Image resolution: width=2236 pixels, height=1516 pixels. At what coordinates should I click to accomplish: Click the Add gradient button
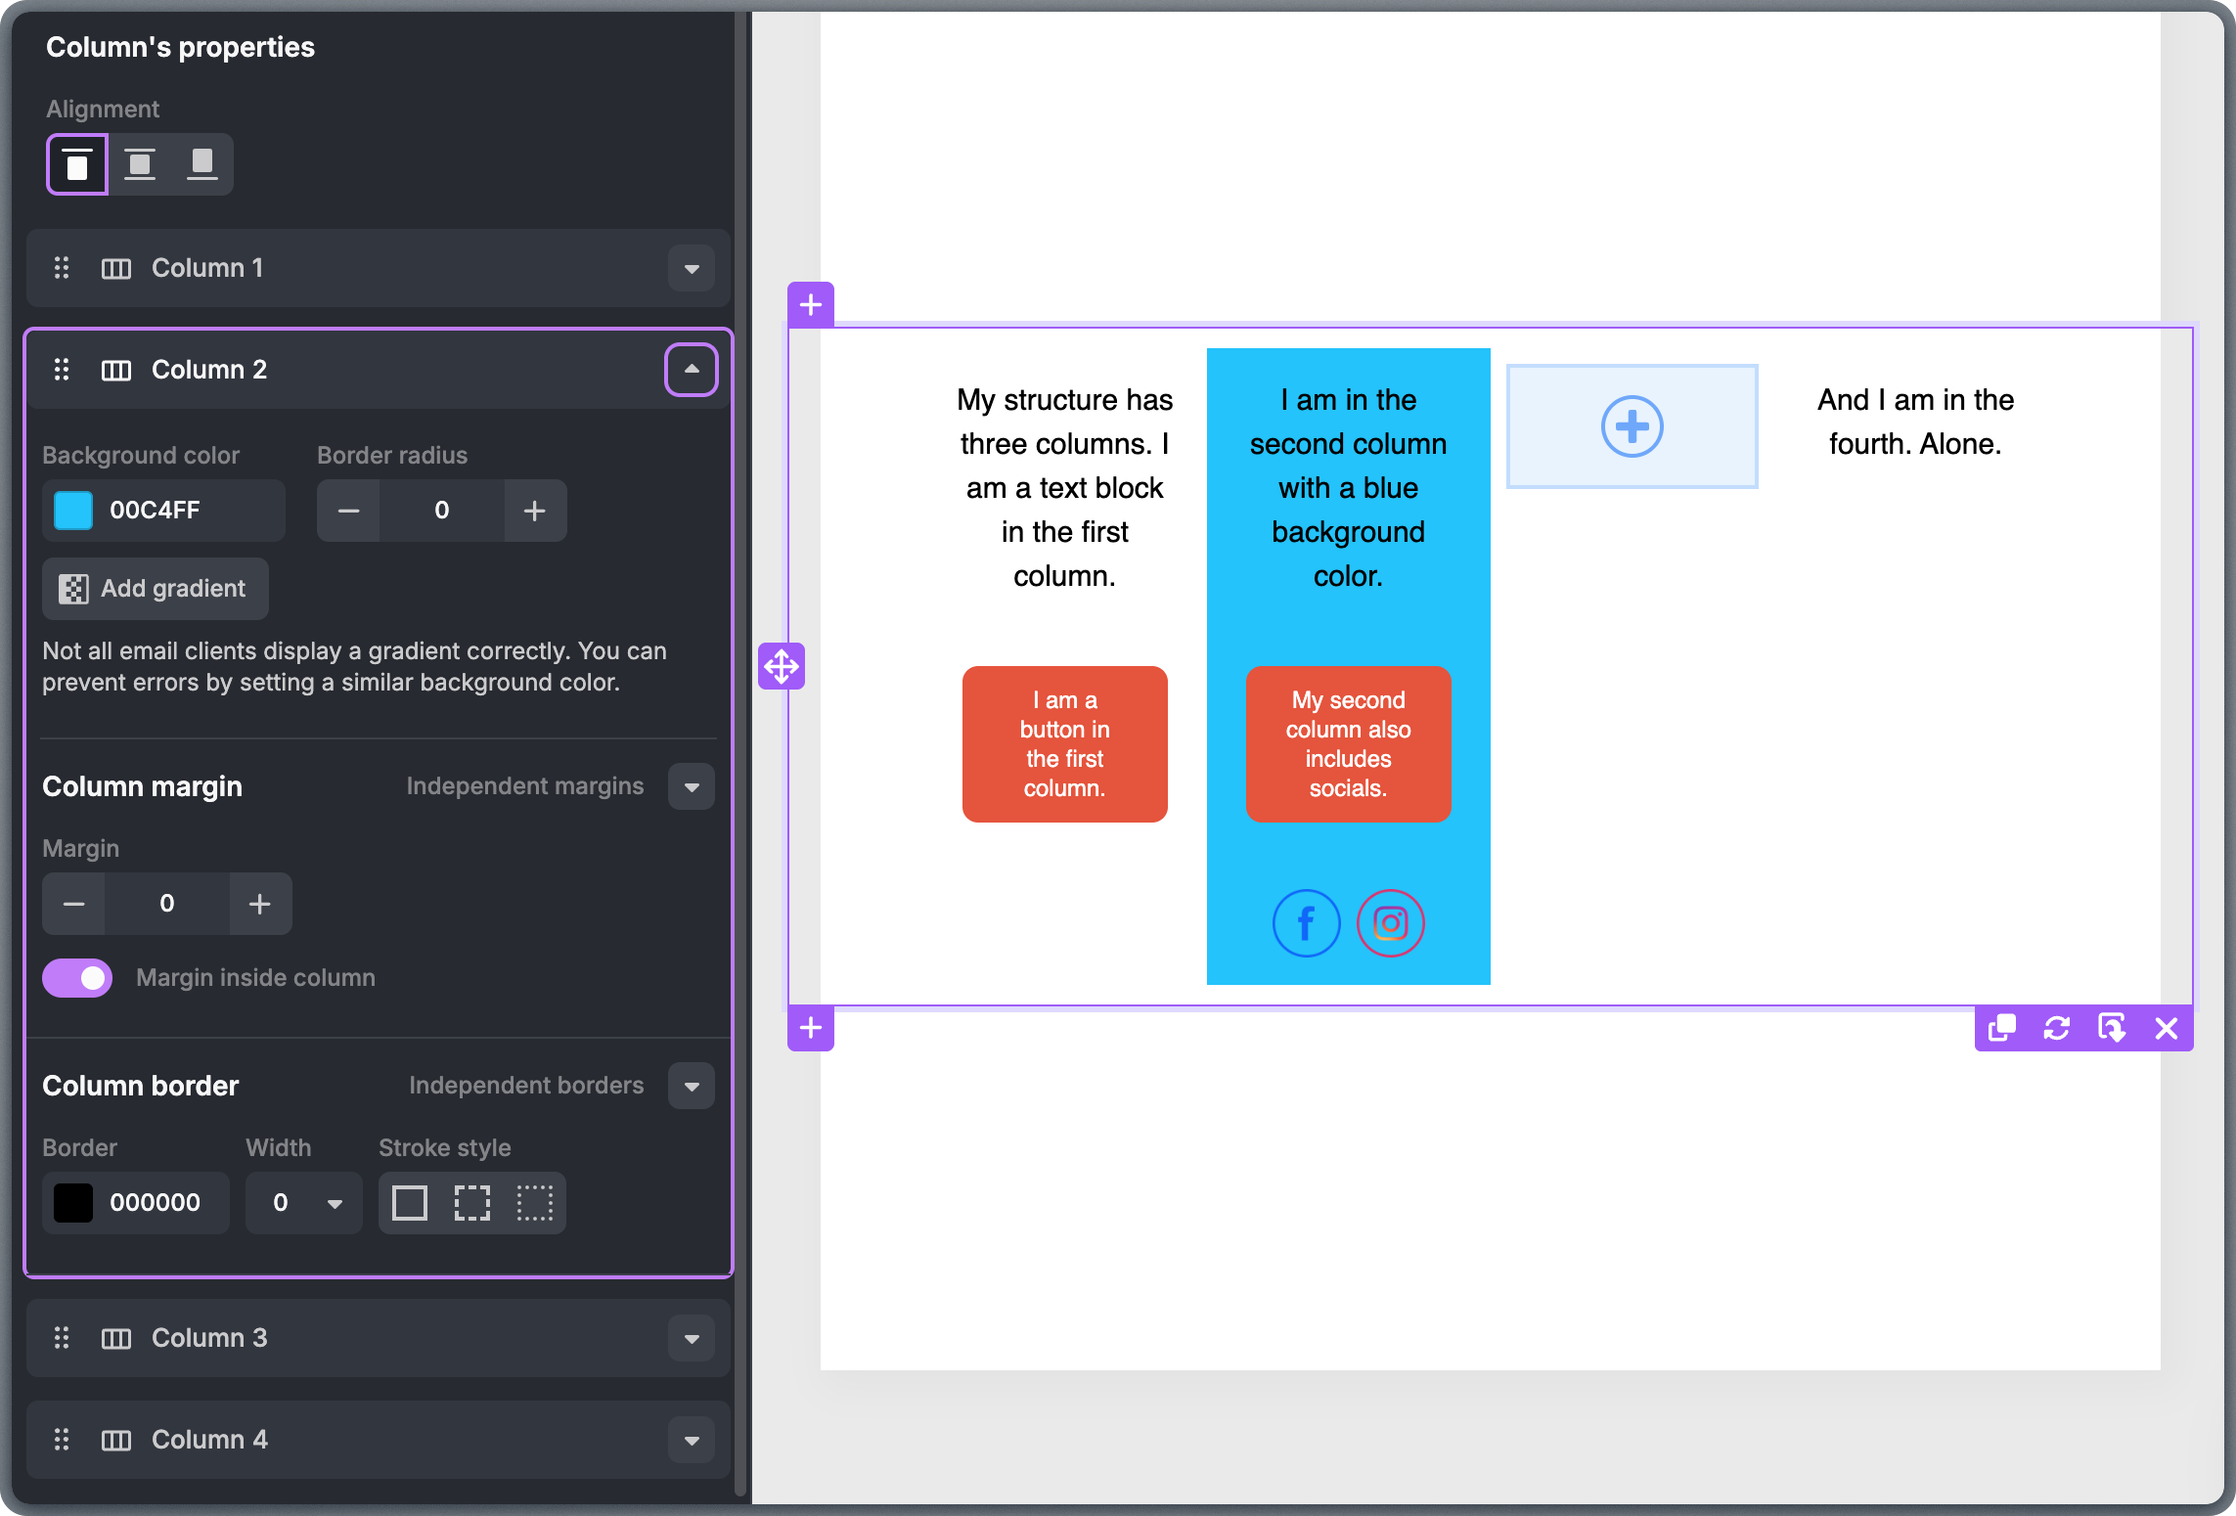155,588
